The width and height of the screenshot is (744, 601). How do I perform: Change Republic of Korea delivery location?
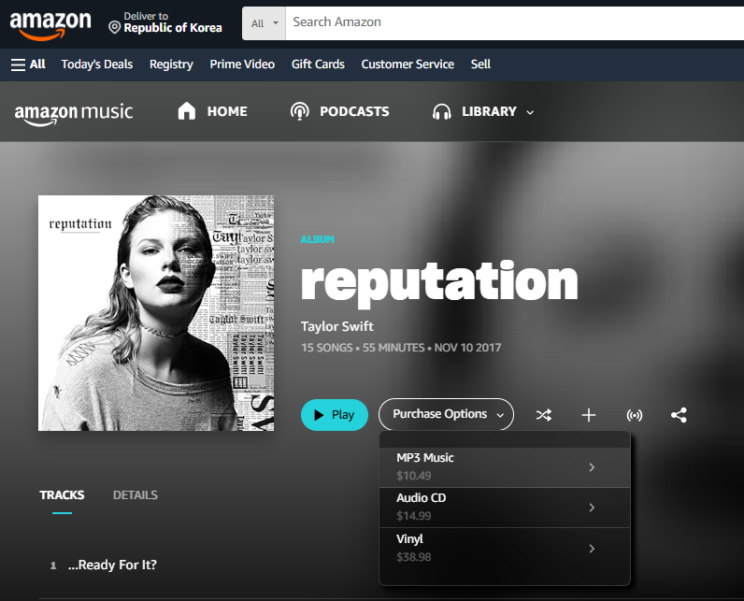(x=173, y=28)
